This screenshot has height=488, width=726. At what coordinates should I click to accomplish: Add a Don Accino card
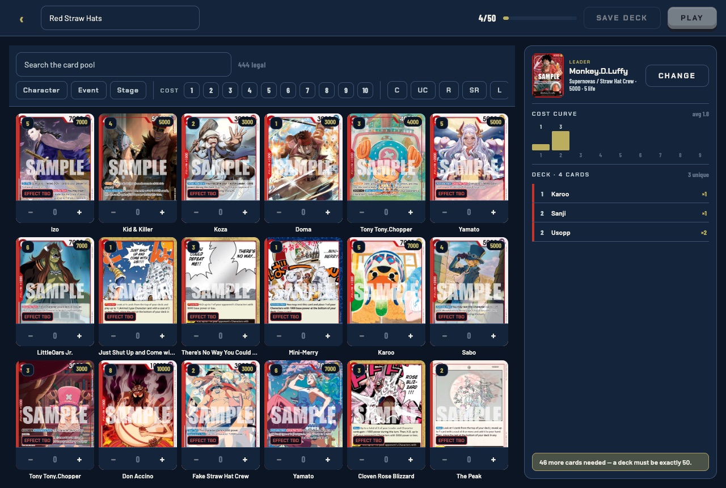pos(162,459)
